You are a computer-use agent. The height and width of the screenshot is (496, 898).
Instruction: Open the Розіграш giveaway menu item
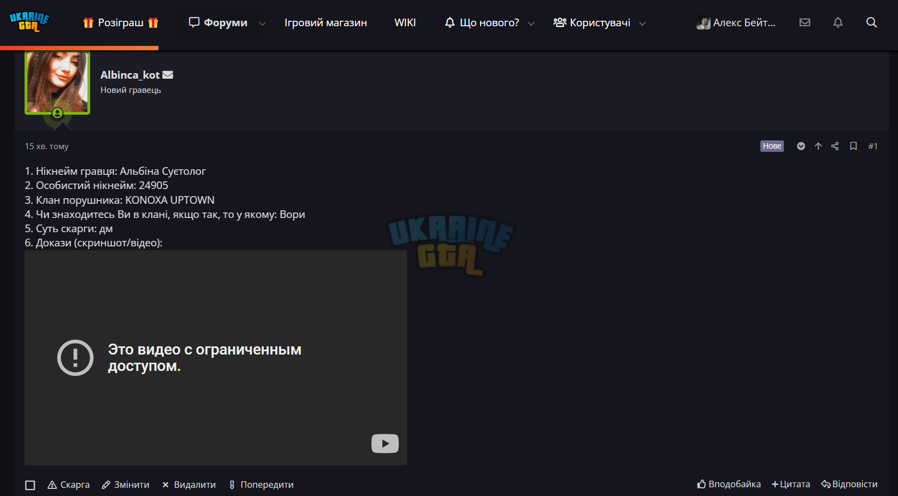point(121,23)
